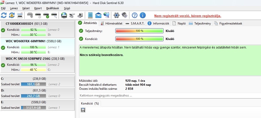Open the Riport menu

[38, 8]
